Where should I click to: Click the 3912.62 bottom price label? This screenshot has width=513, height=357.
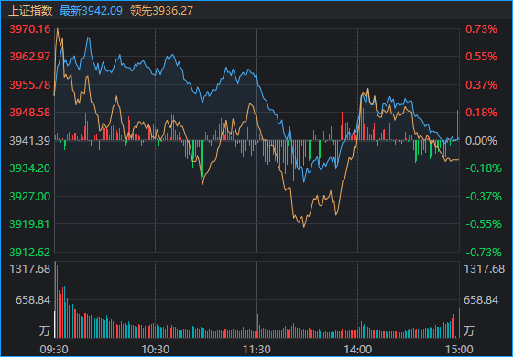click(30, 253)
